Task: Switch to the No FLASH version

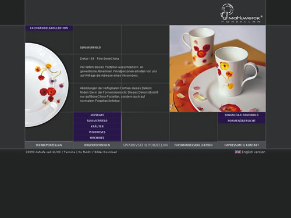Action: 85,152
